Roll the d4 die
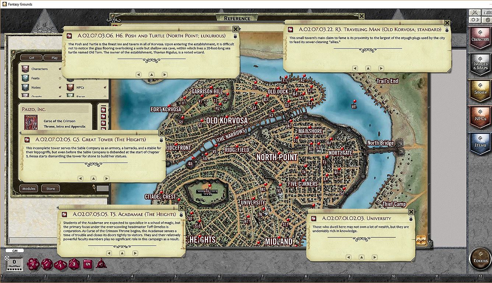The width and height of the screenshot is (492, 283). click(101, 263)
